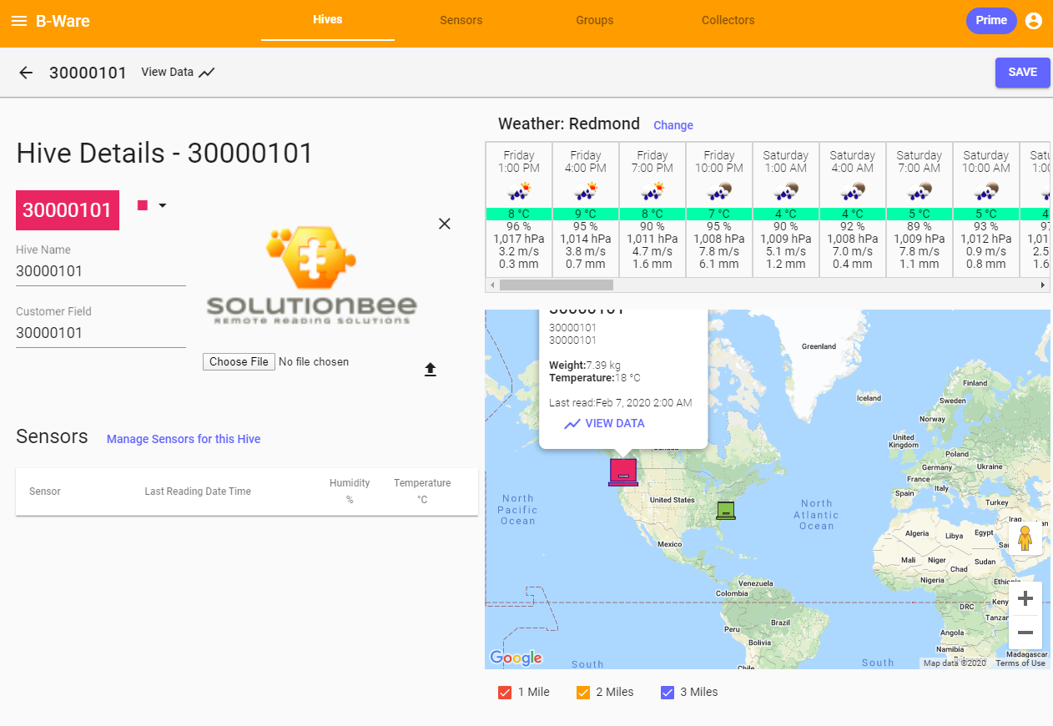The height and width of the screenshot is (726, 1053).
Task: Click the B-Ware app title
Action: click(63, 21)
